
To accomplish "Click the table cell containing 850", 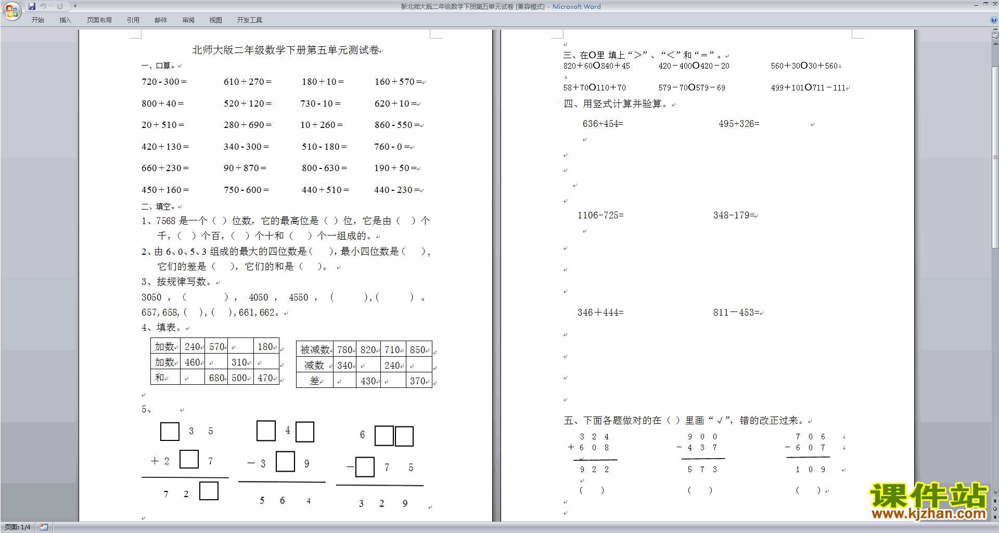I will pyautogui.click(x=419, y=349).
